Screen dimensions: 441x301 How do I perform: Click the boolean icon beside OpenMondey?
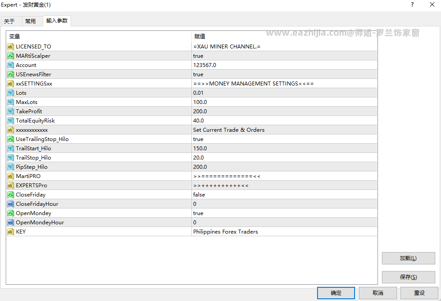click(x=11, y=213)
